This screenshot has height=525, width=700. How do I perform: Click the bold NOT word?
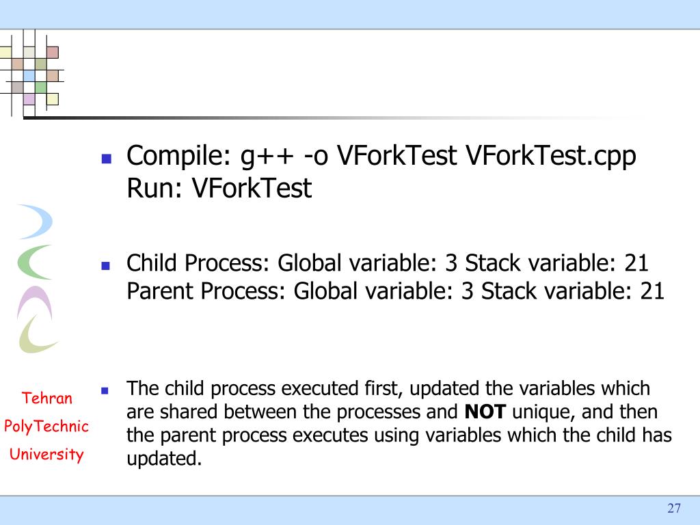coord(485,412)
